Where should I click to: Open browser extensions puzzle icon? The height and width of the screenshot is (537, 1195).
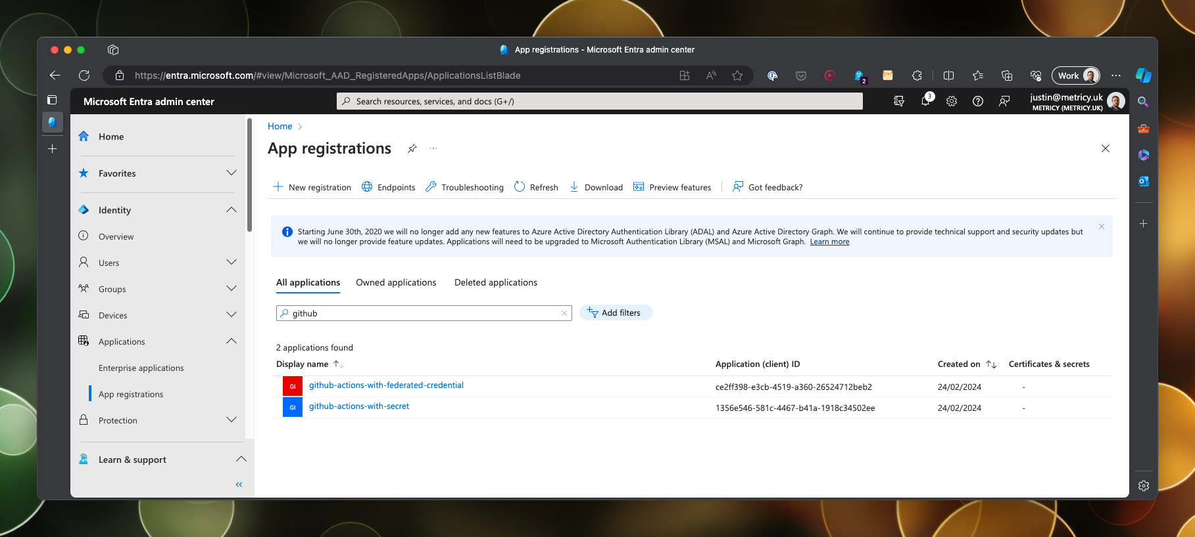pos(917,75)
